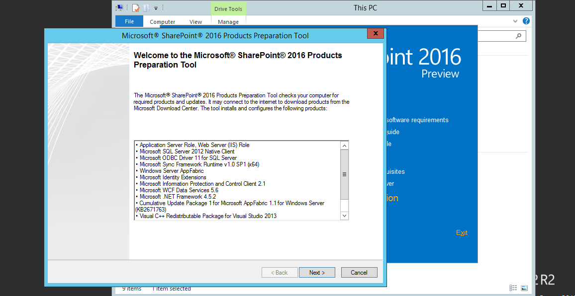Expand the ribbon with the chevron arrow
The image size is (575, 296).
pyautogui.click(x=515, y=21)
